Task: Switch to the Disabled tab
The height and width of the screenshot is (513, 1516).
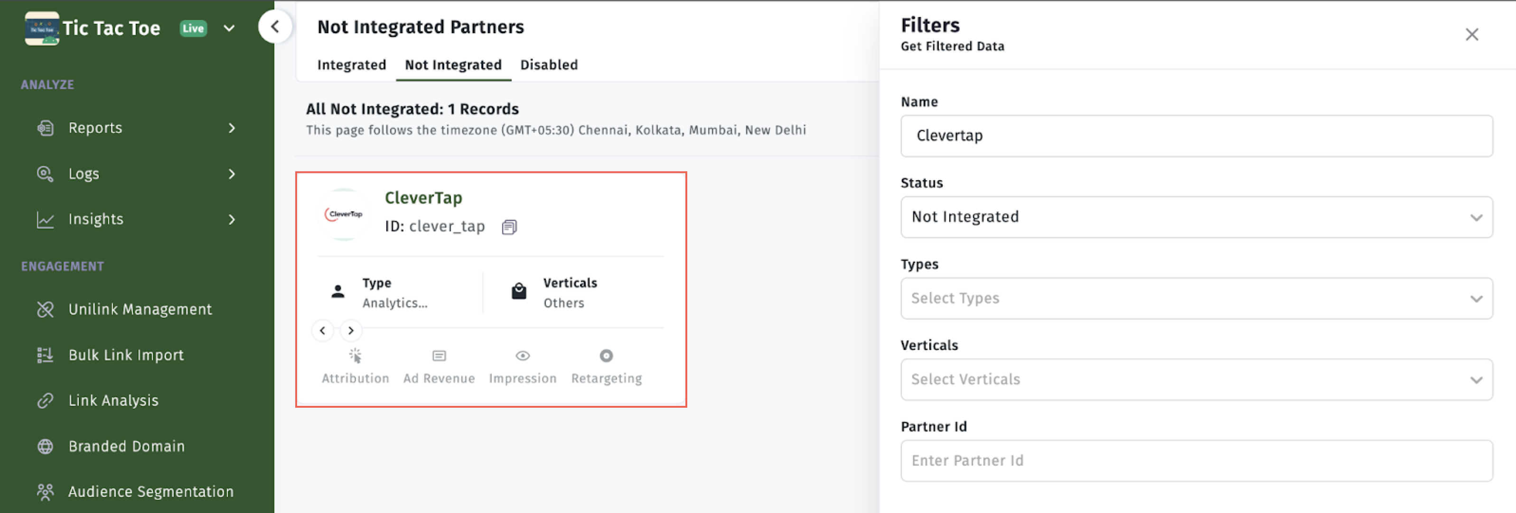Action: pyautogui.click(x=549, y=64)
